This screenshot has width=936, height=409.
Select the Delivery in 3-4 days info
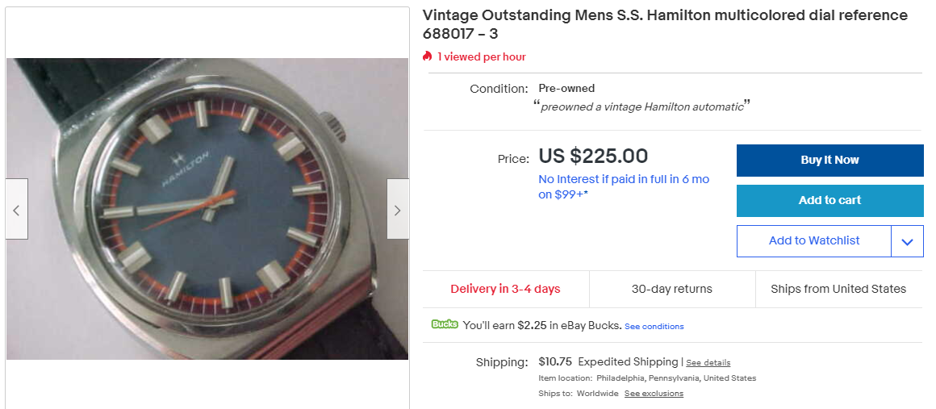(x=505, y=289)
